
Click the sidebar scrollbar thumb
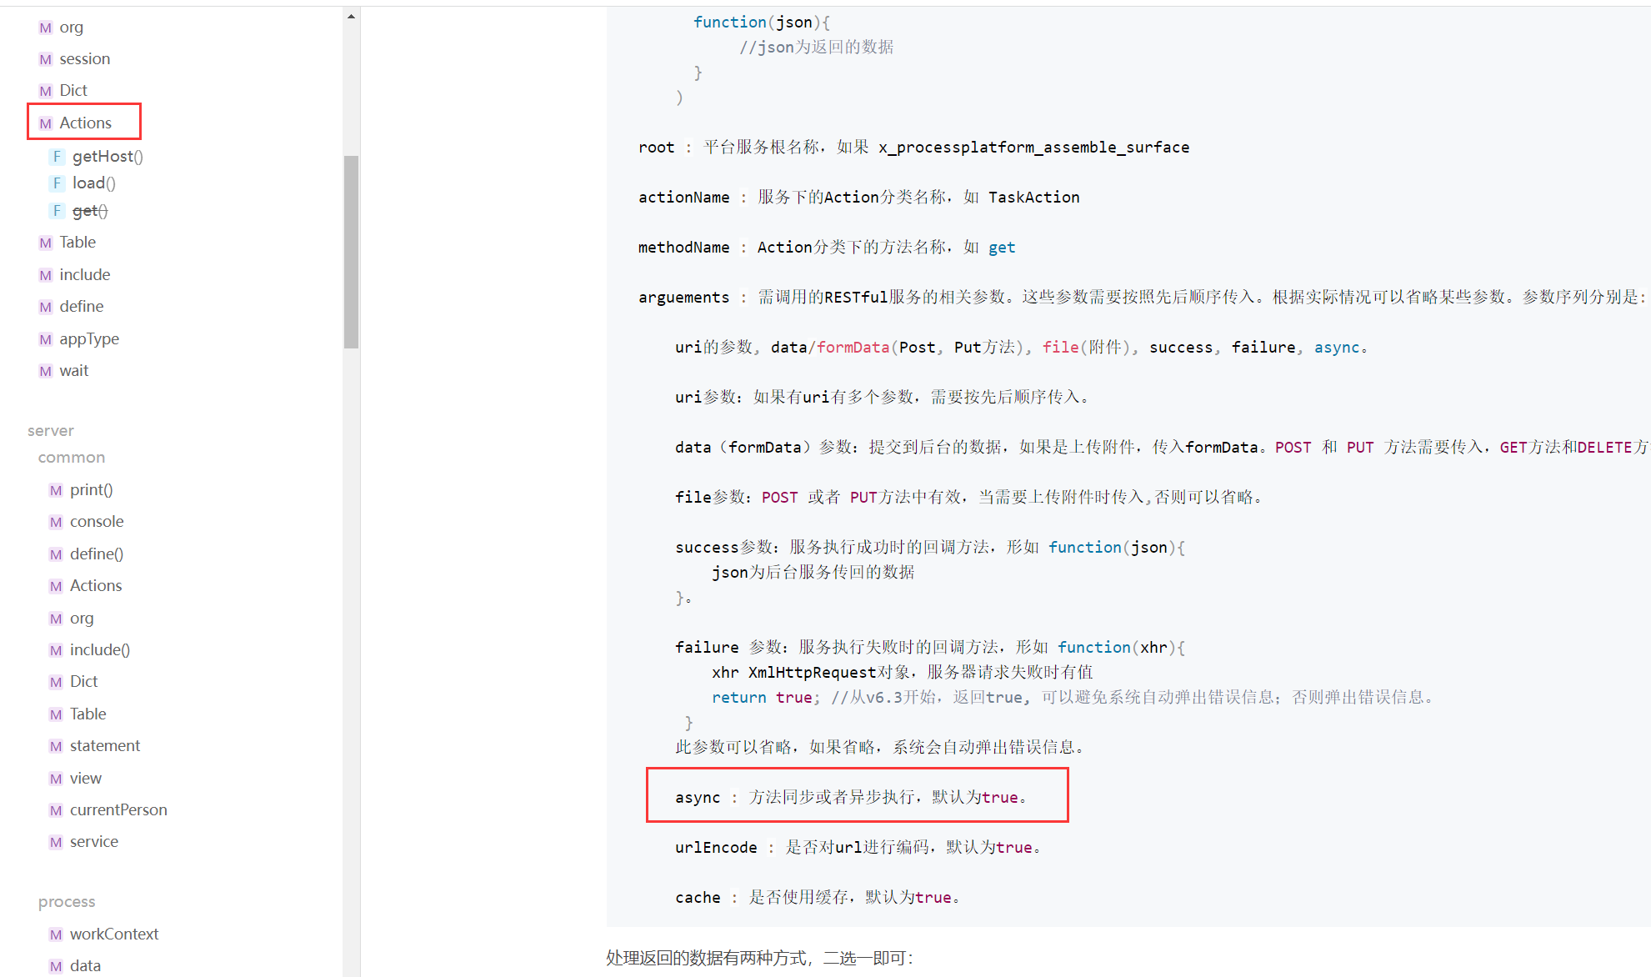[x=351, y=250]
